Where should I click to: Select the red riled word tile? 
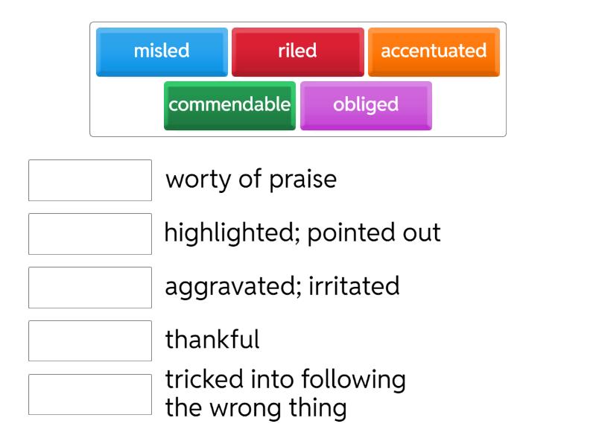pos(298,51)
